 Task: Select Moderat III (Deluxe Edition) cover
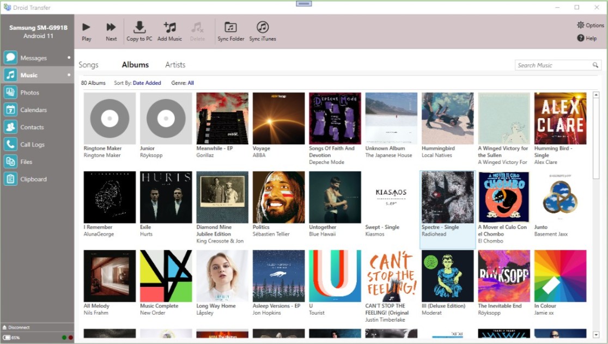tap(448, 276)
